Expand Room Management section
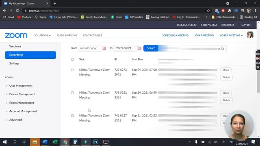Viewport: 260px width, 146px height. [x=22, y=103]
